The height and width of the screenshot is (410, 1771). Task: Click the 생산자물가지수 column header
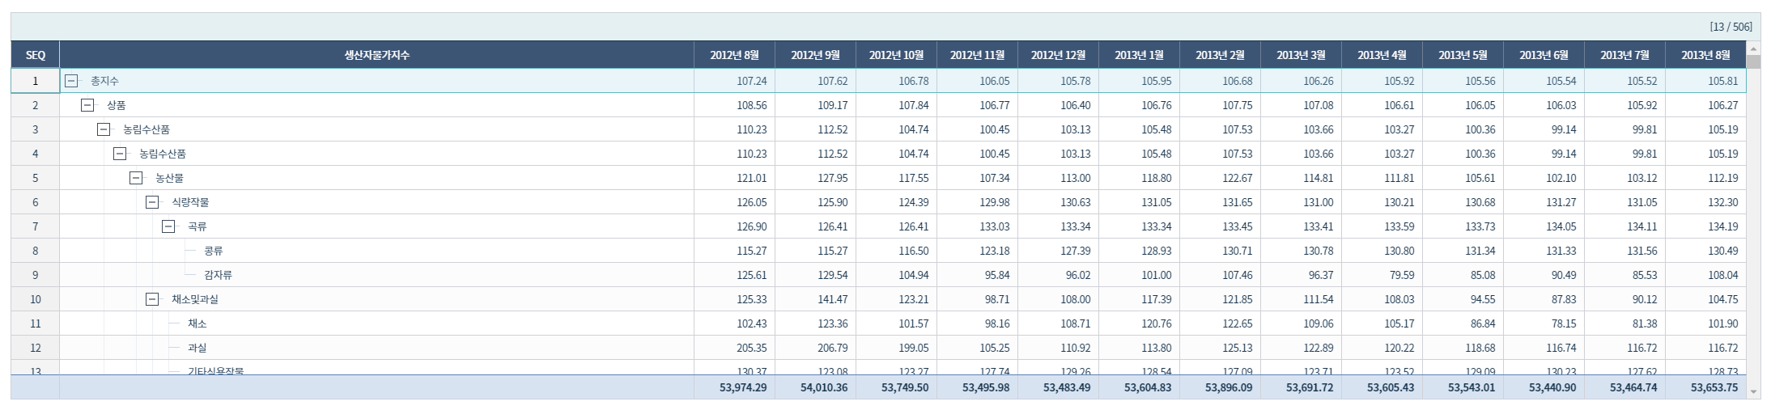376,55
